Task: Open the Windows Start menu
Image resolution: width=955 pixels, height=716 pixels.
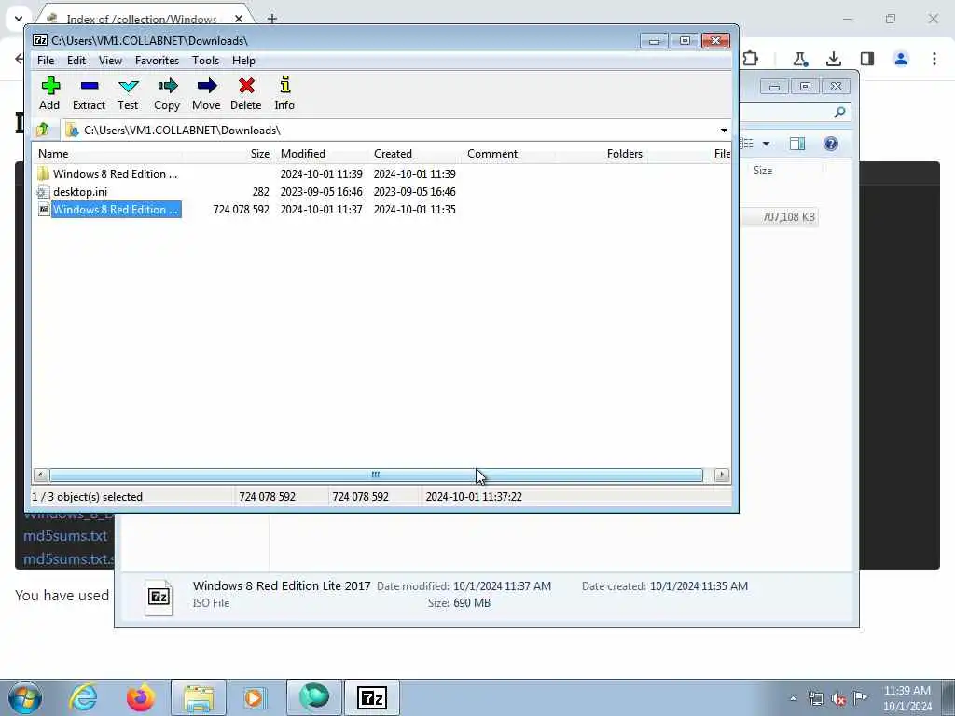Action: coord(25,697)
